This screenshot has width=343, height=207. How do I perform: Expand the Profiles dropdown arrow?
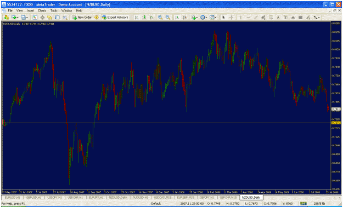[x=27, y=18]
